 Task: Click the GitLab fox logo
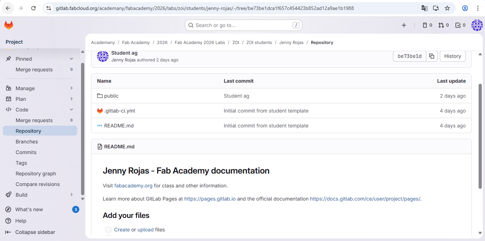click(9, 25)
